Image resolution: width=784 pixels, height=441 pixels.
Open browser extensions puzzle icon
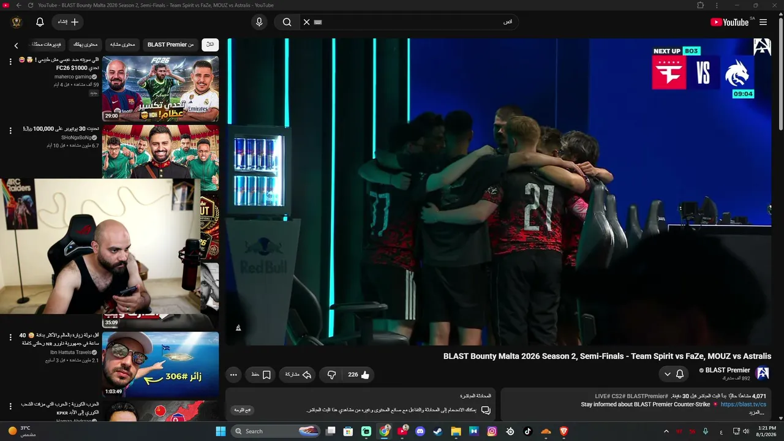point(700,6)
